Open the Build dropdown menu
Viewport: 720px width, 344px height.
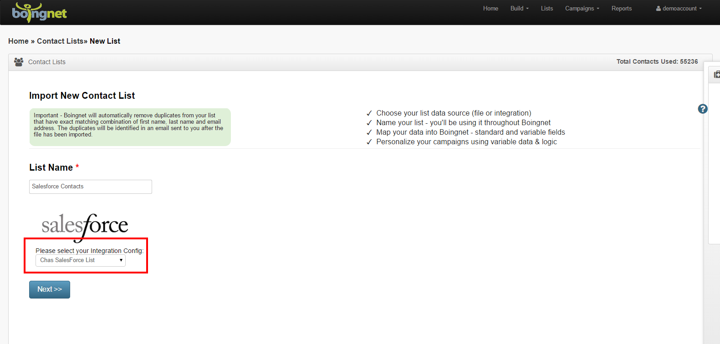click(x=520, y=8)
